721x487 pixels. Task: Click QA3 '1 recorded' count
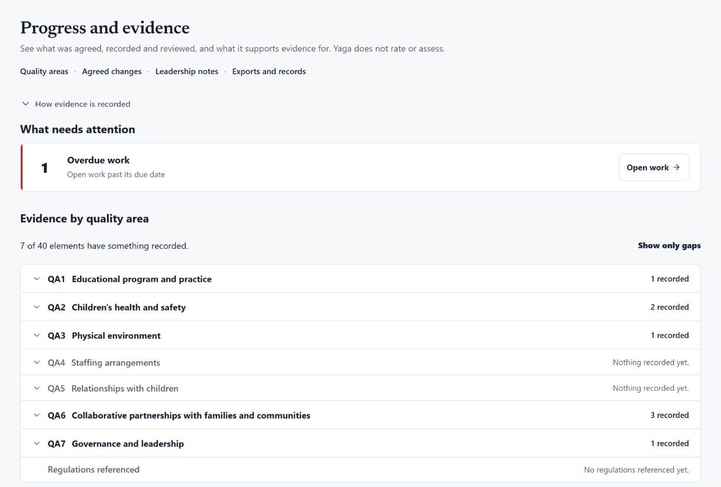tap(669, 335)
